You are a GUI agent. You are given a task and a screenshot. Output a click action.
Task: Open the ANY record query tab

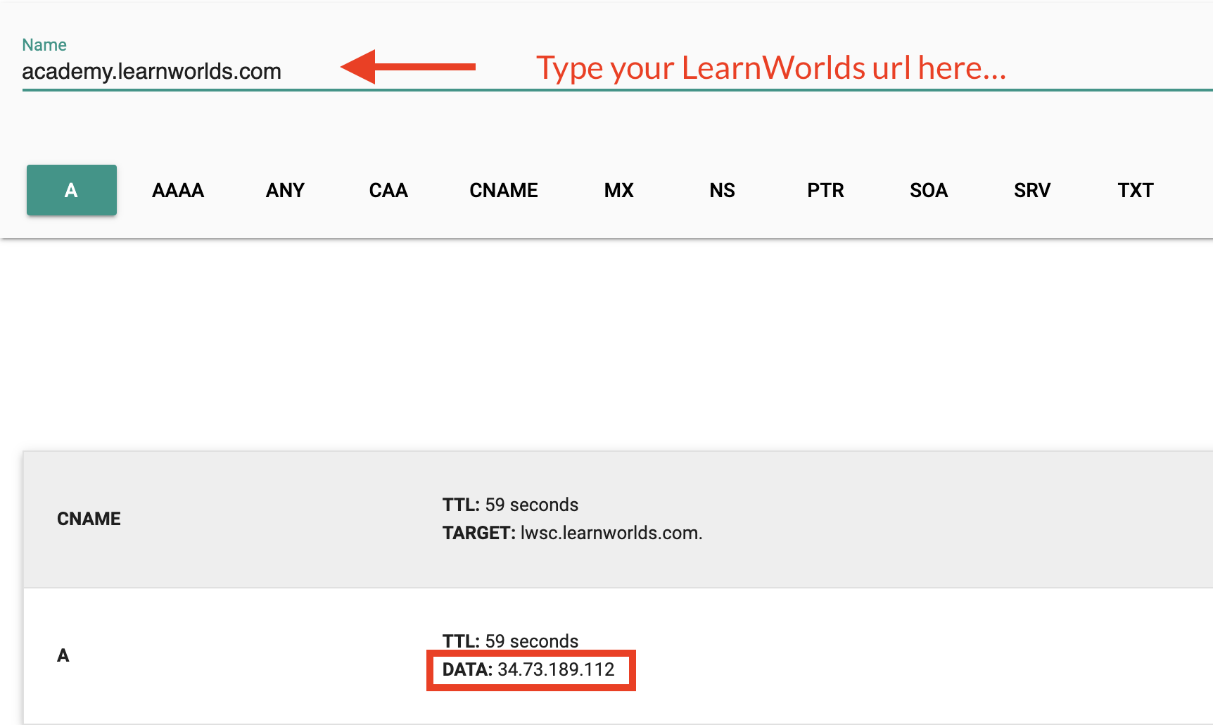284,189
